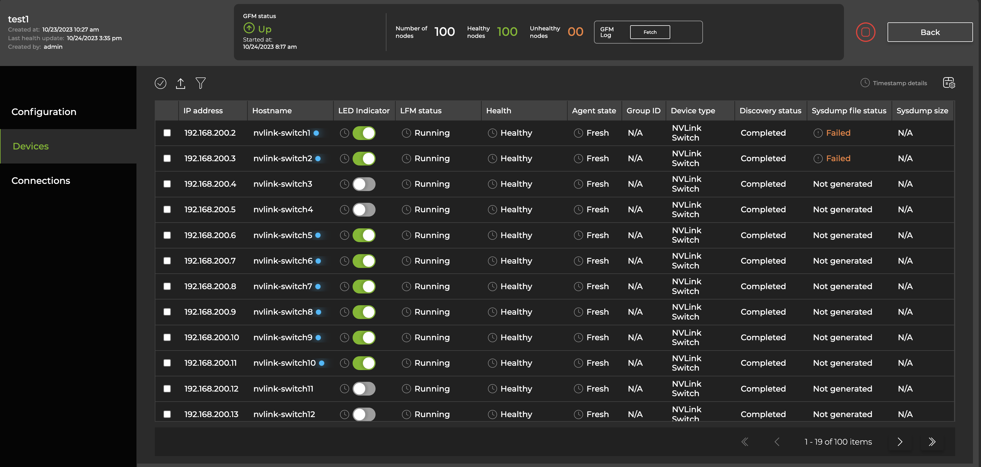Open the filter icon above the device table
Screen dimensions: 981x467
(x=201, y=83)
